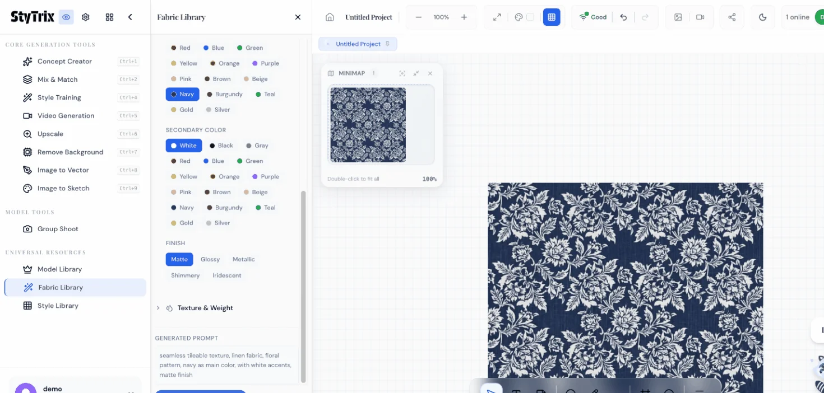Open Style Library in sidebar
Viewport: 824px width, 393px height.
(x=58, y=306)
